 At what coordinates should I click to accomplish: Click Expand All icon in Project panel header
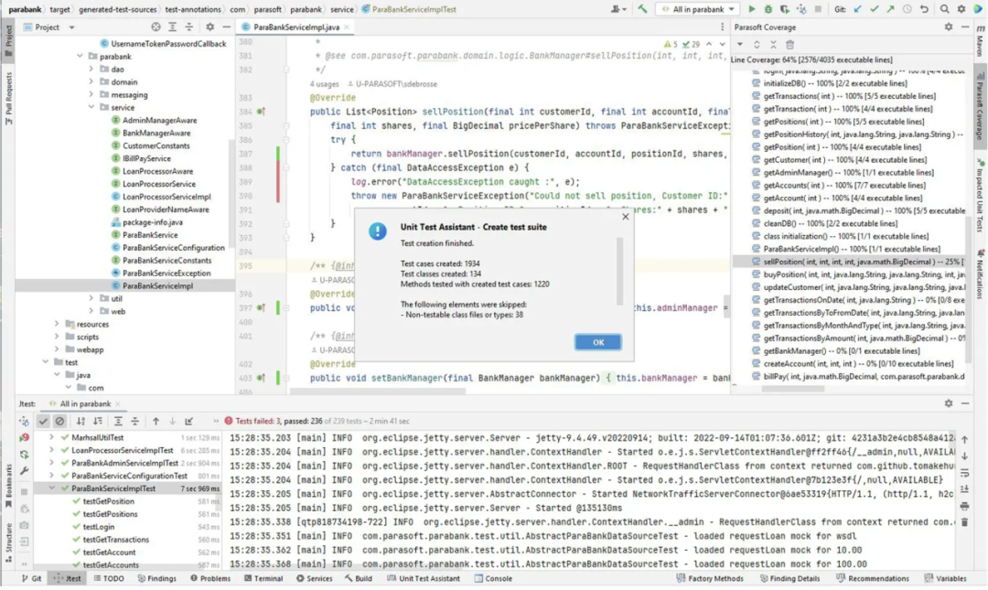tap(172, 27)
